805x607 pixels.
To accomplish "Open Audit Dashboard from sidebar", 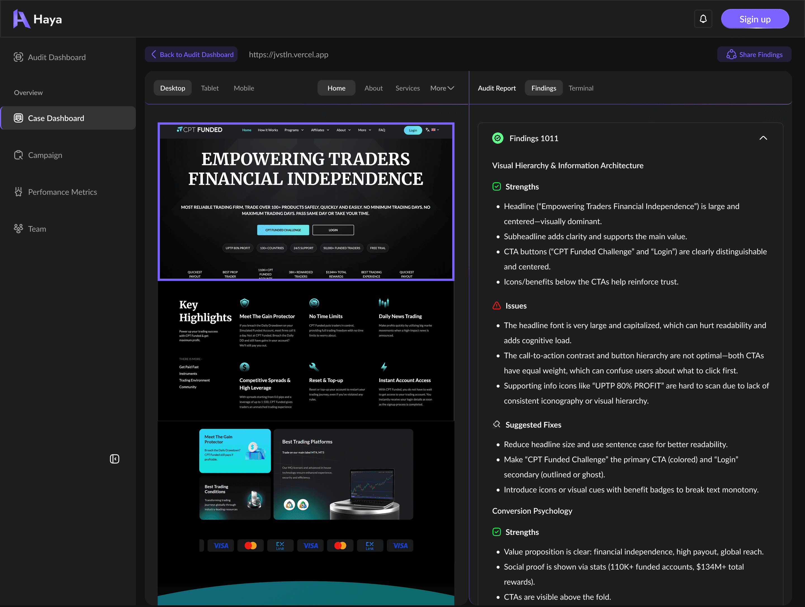I will pos(56,57).
